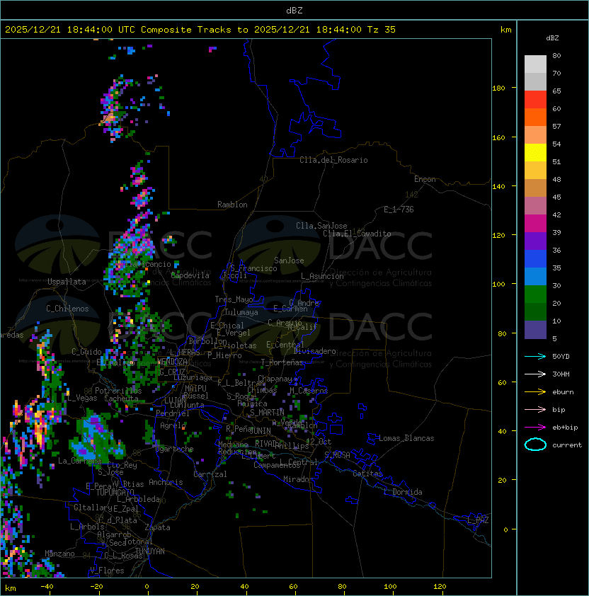Select the red swatch on the dBZ scale
The width and height of the screenshot is (589, 596).
coord(535,100)
